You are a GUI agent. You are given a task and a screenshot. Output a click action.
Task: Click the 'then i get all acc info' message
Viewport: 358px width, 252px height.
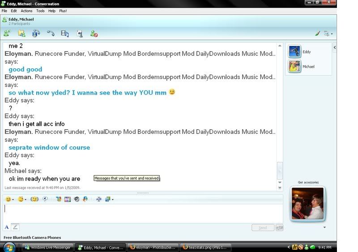37,124
